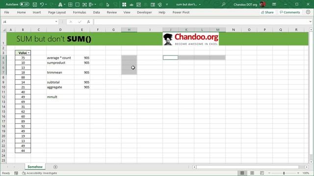Click the Save icon in quick access toolbar
This screenshot has width=314, height=176.
point(35,4)
